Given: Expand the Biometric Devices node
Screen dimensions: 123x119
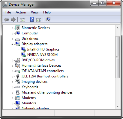Looking at the screenshot, I should point(12,28).
